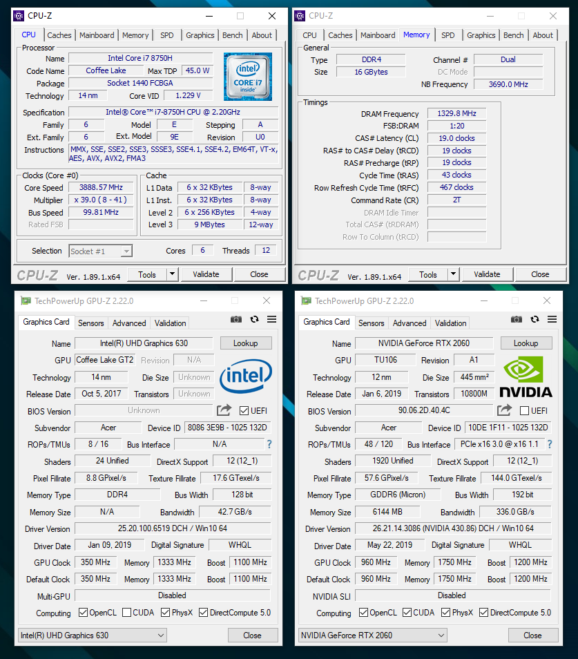
Task: Toggle OpenCL checkbox in Intel UHD GPU-Z
Action: (83, 612)
